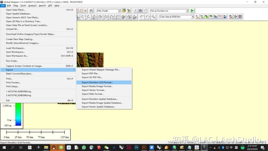Click the elevation legend color ramp

(18, 114)
